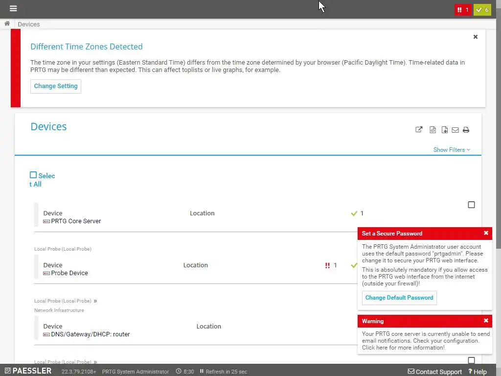Click the clock time 8:30 in footer
The width and height of the screenshot is (501, 376).
tap(185, 372)
